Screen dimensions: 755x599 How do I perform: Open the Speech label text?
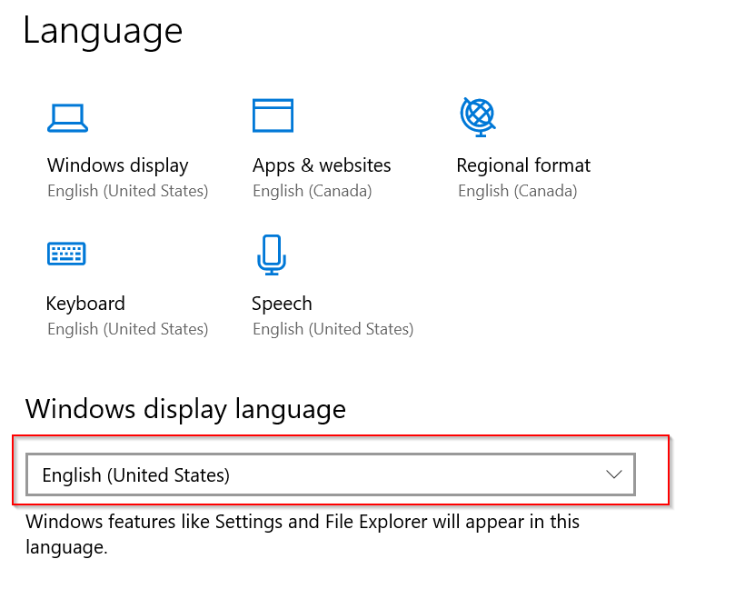282,304
